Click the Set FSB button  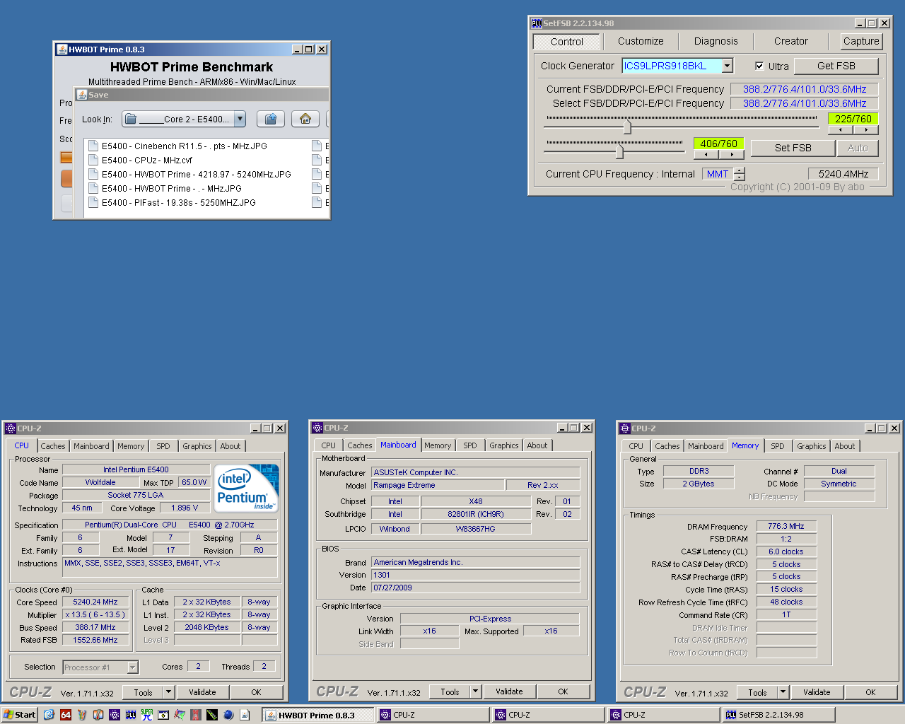[x=793, y=148]
